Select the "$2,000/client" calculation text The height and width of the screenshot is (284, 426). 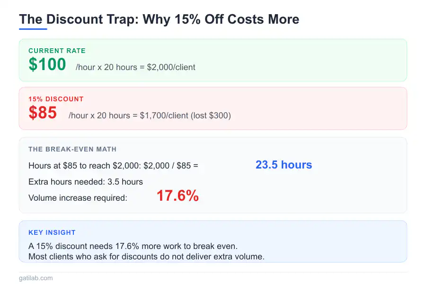[171, 67]
